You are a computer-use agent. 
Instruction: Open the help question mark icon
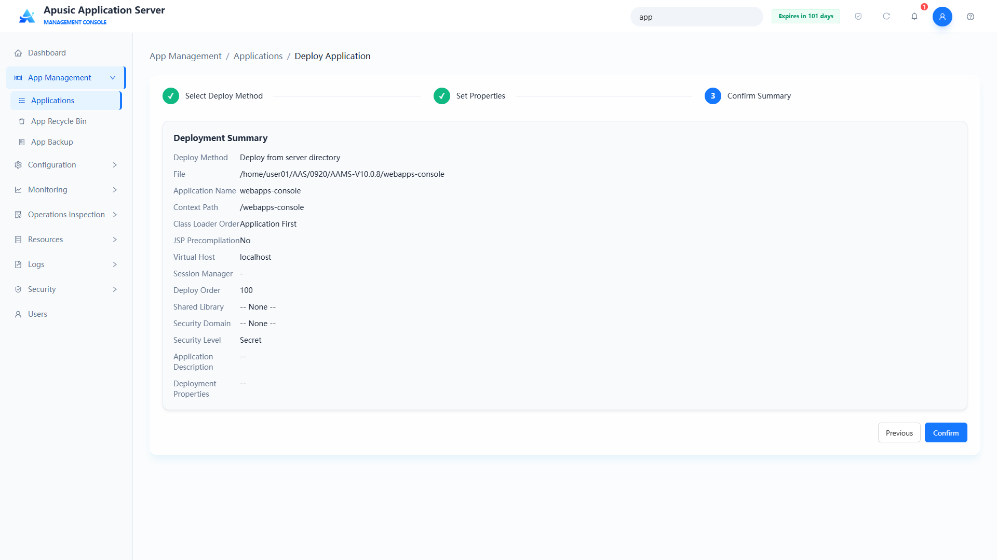[x=971, y=17]
